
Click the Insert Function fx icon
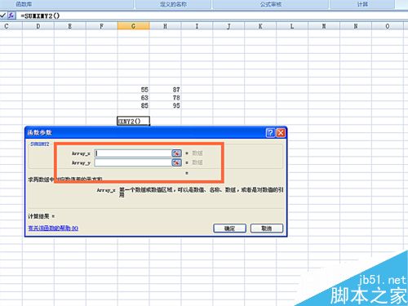pos(11,16)
